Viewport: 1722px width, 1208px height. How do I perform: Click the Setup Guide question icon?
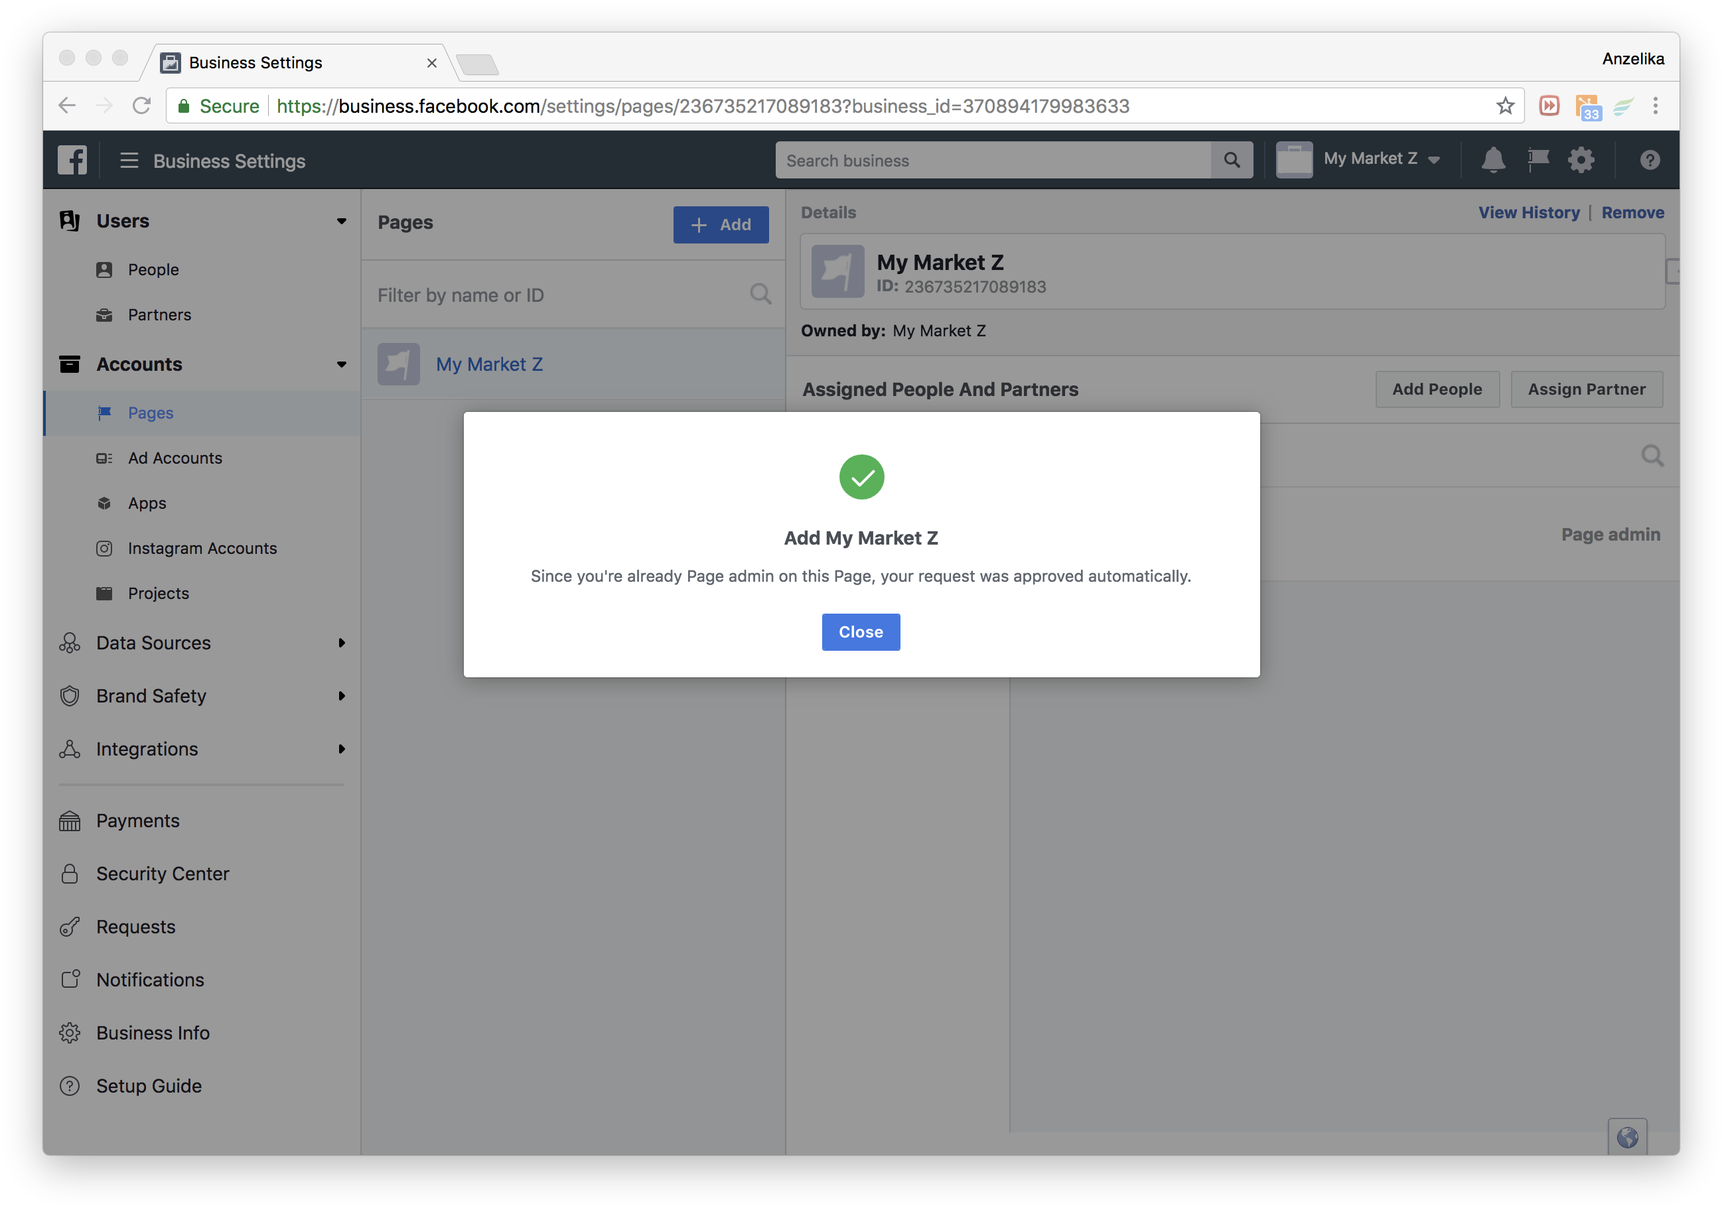[70, 1086]
